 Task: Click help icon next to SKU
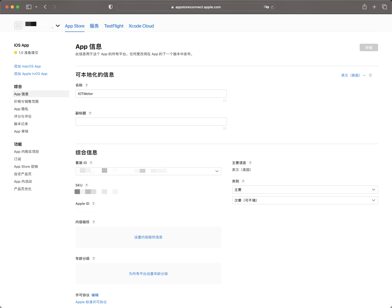(x=87, y=185)
